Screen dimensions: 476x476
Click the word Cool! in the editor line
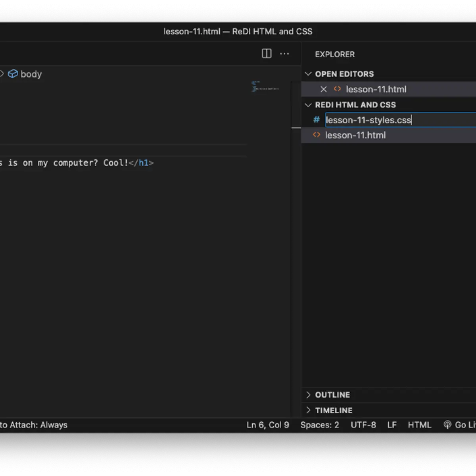tap(116, 163)
